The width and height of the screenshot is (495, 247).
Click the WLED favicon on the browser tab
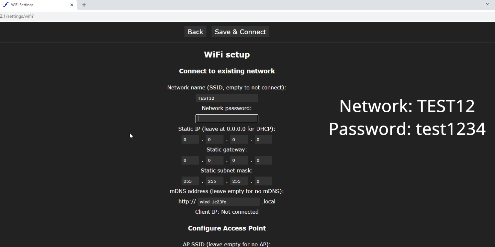pos(6,5)
